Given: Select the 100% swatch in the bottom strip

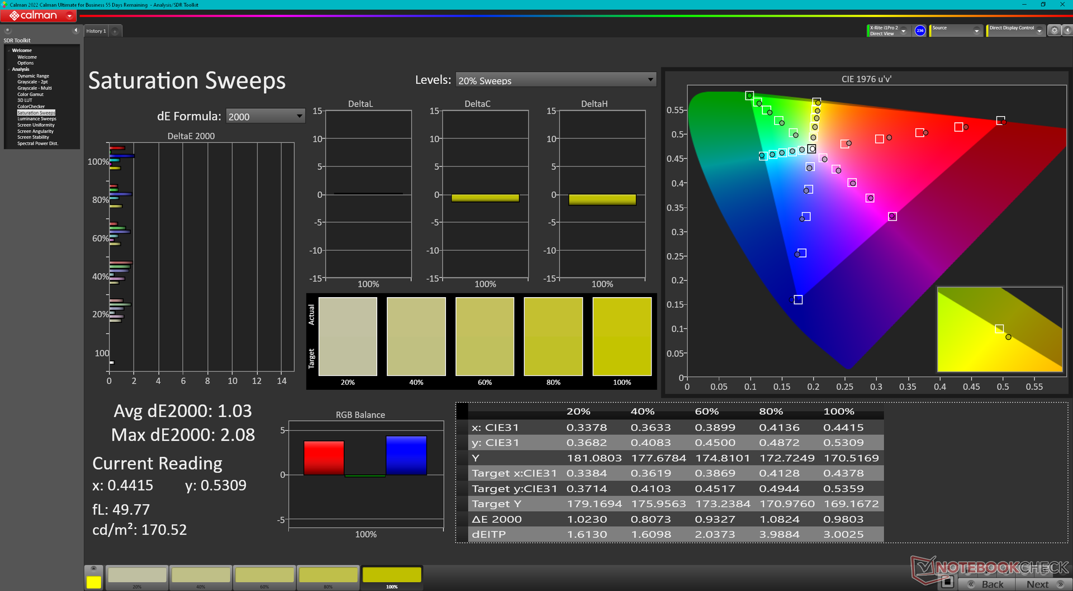Looking at the screenshot, I should pos(392,578).
